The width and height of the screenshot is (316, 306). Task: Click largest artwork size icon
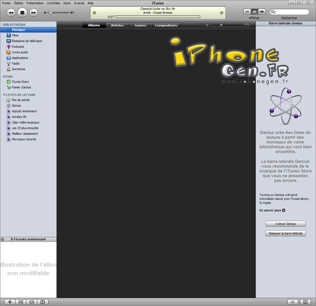point(247,25)
